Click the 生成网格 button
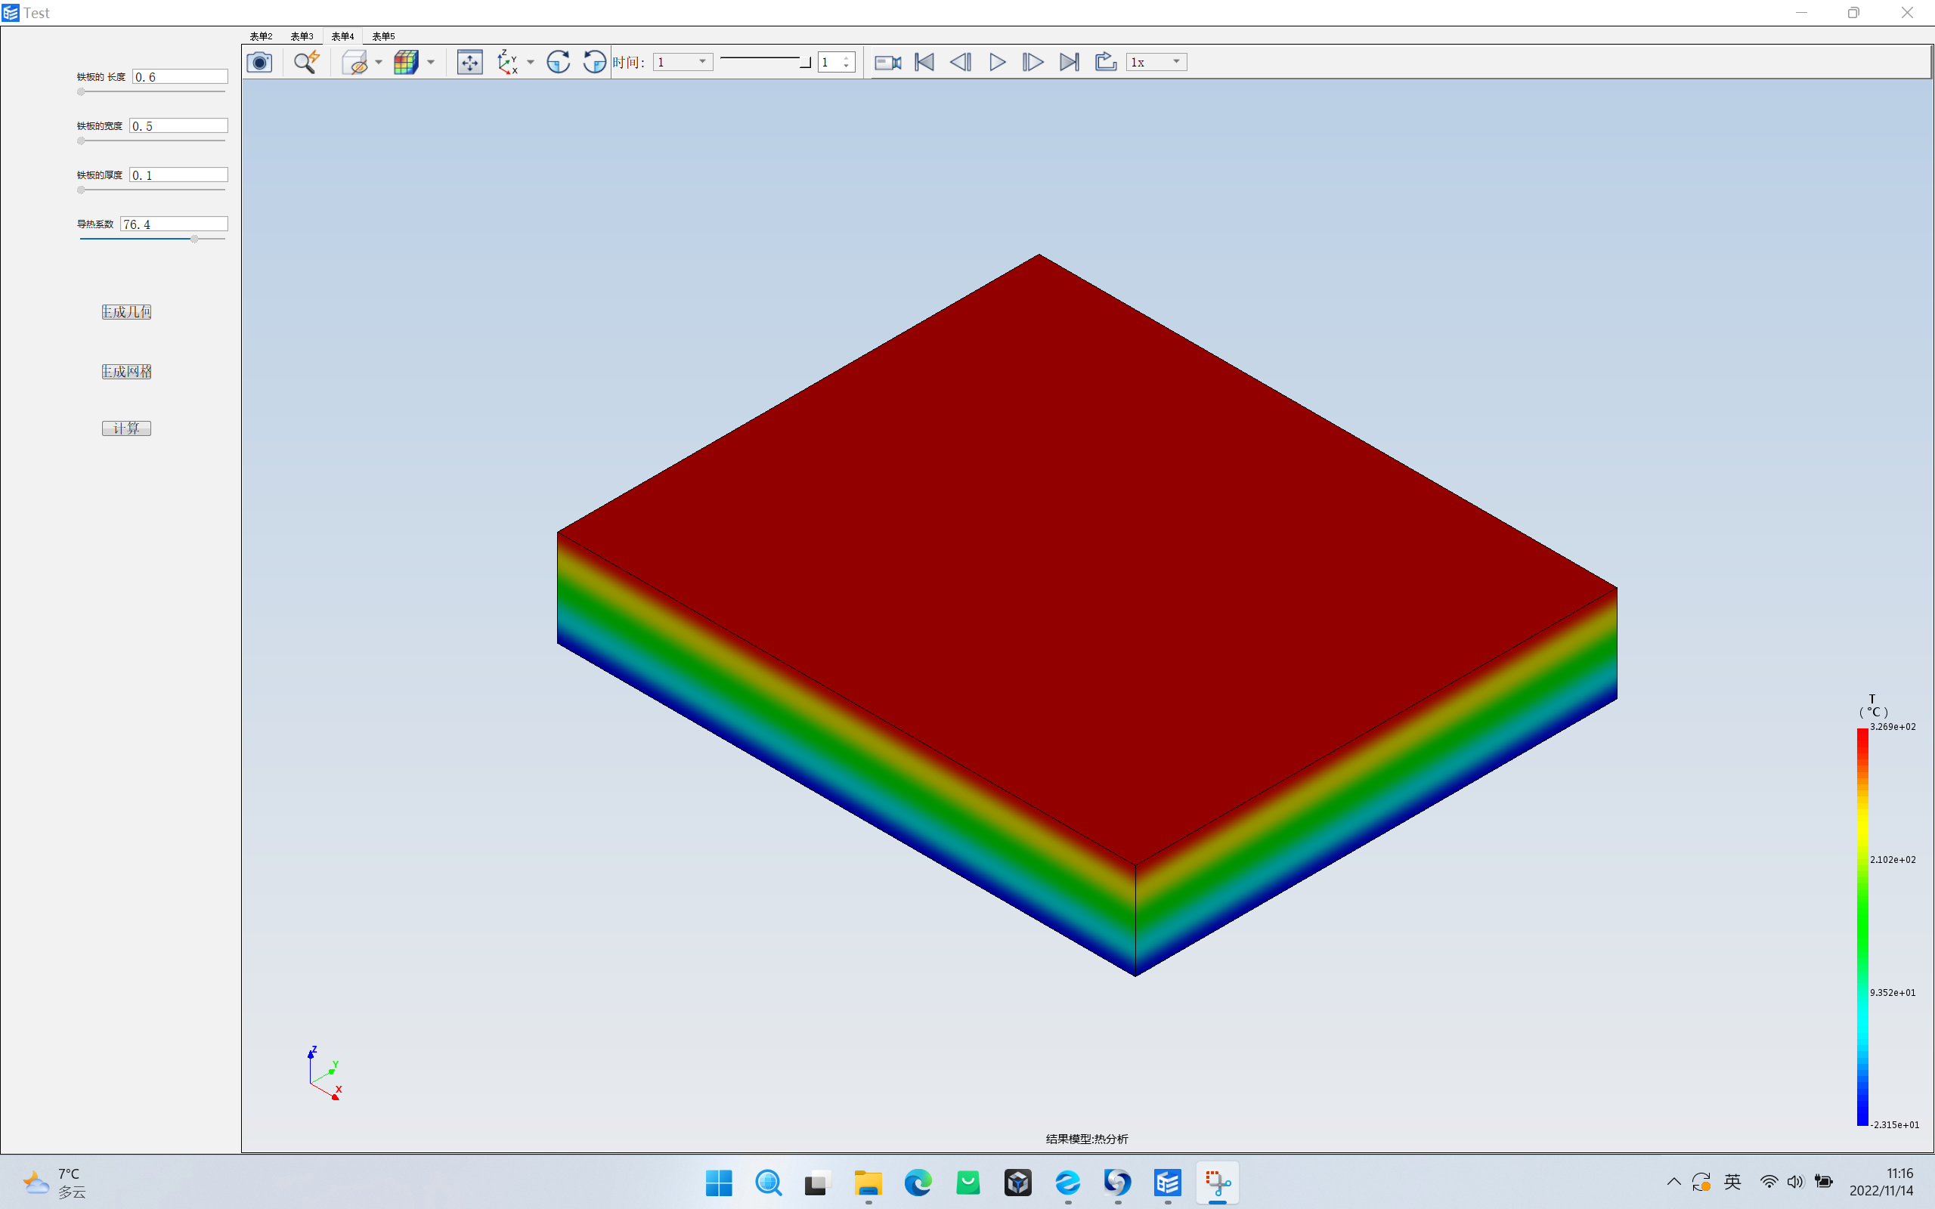The height and width of the screenshot is (1209, 1935). point(125,370)
